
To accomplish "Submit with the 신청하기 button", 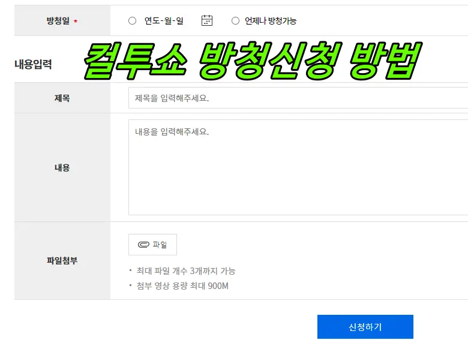I will point(365,327).
